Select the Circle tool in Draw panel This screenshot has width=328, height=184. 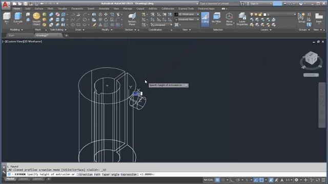pyautogui.click(x=84, y=19)
